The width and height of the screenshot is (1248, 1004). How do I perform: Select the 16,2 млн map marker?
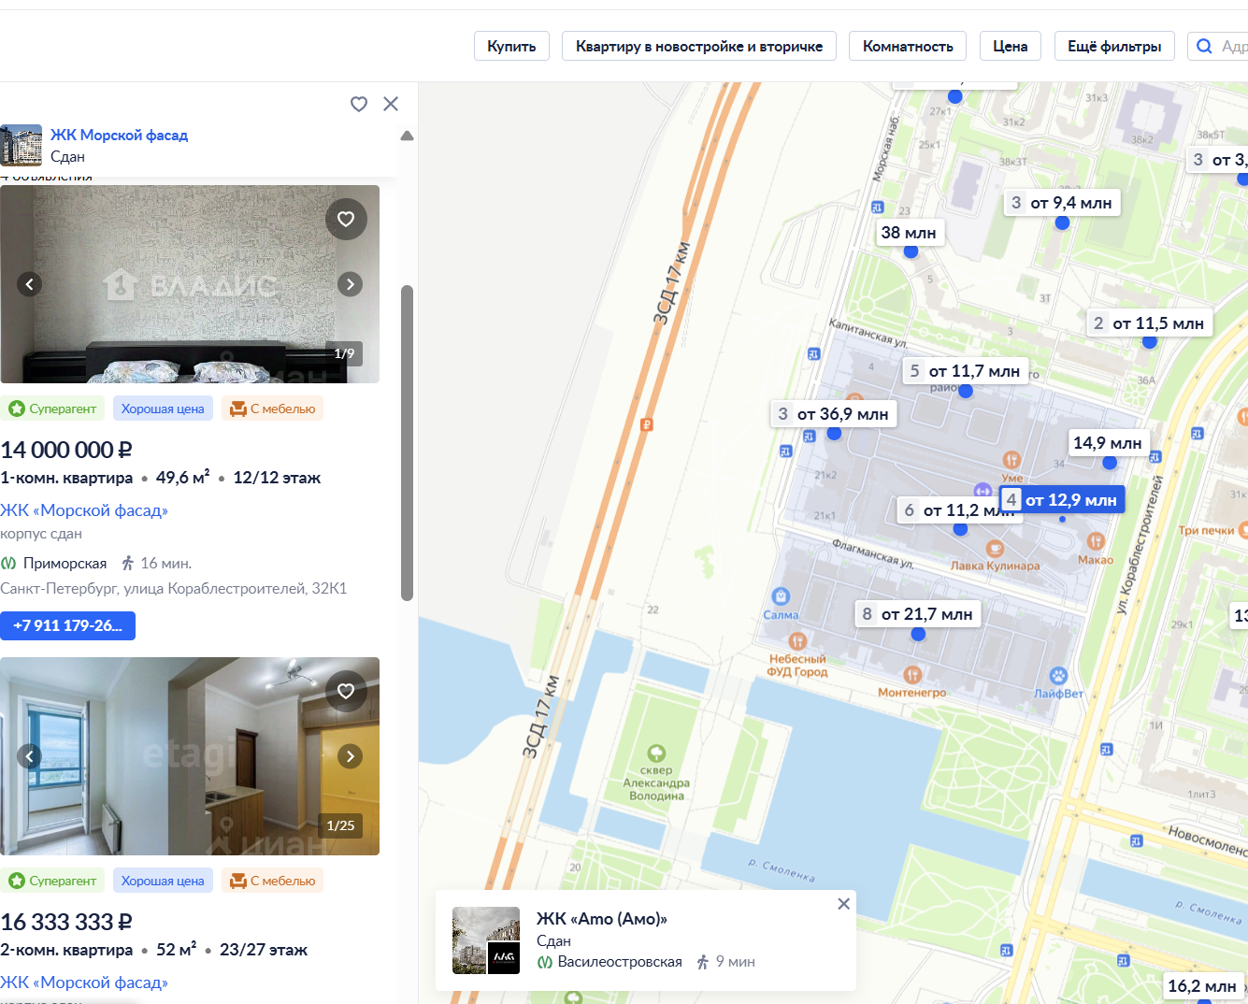[1202, 986]
